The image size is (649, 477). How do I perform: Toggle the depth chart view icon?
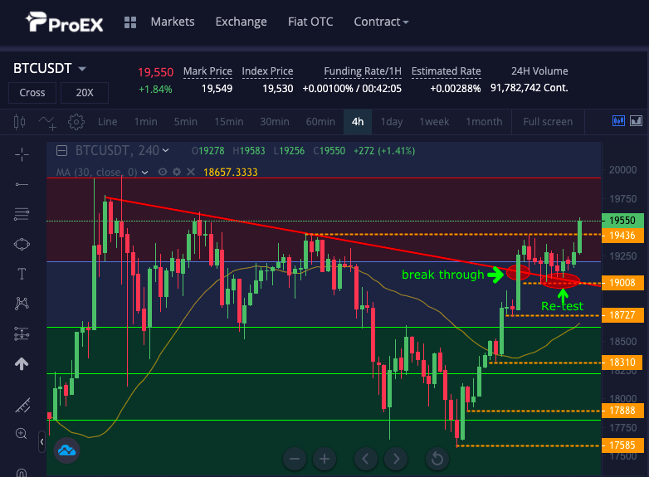(x=636, y=121)
